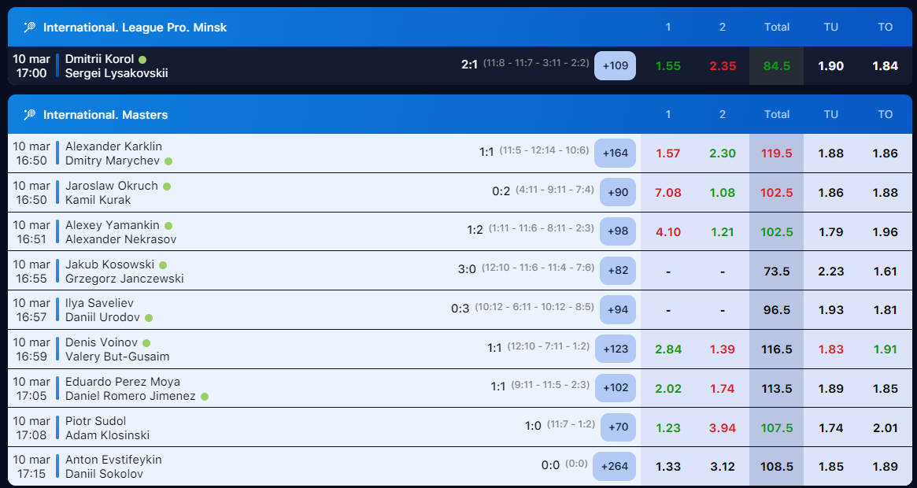Image resolution: width=917 pixels, height=488 pixels.
Task: Click green serve dot beside Daniel Romero Jimenez
Action: [205, 397]
